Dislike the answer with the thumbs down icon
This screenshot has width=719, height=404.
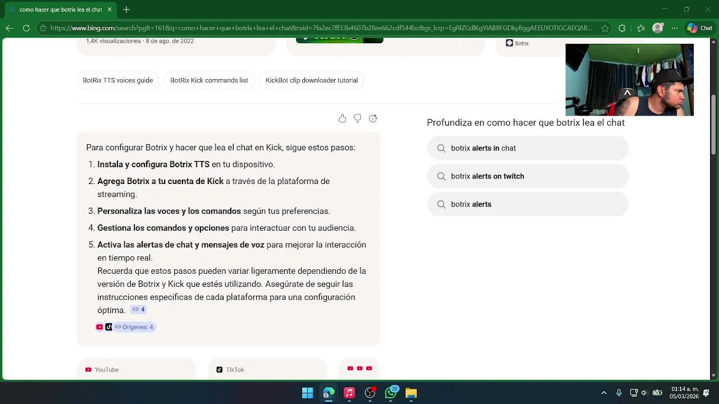coord(357,118)
